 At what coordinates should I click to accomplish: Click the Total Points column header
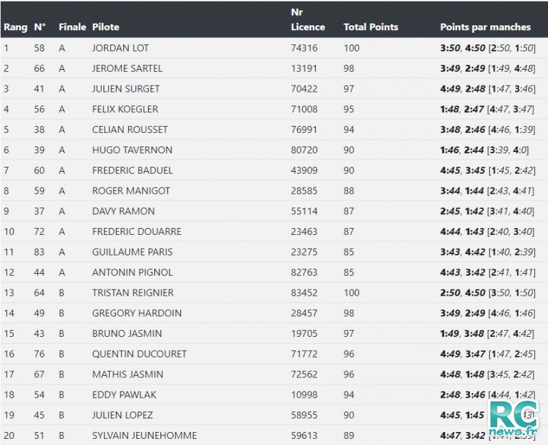point(371,27)
